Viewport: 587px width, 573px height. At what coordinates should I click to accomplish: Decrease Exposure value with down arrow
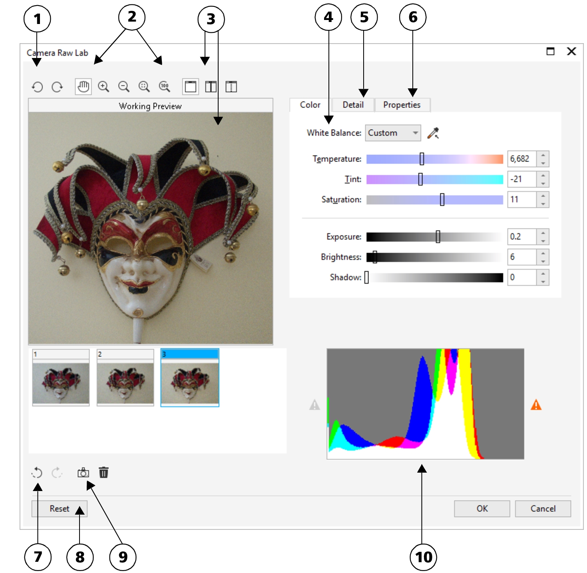(543, 241)
